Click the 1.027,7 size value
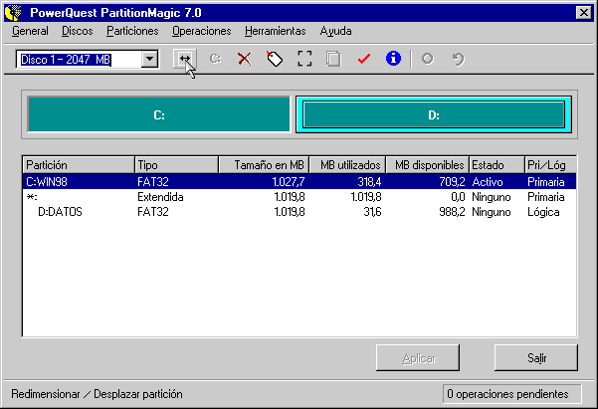This screenshot has height=409, width=598. pyautogui.click(x=289, y=182)
